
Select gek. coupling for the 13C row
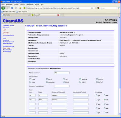(x=96, y=100)
